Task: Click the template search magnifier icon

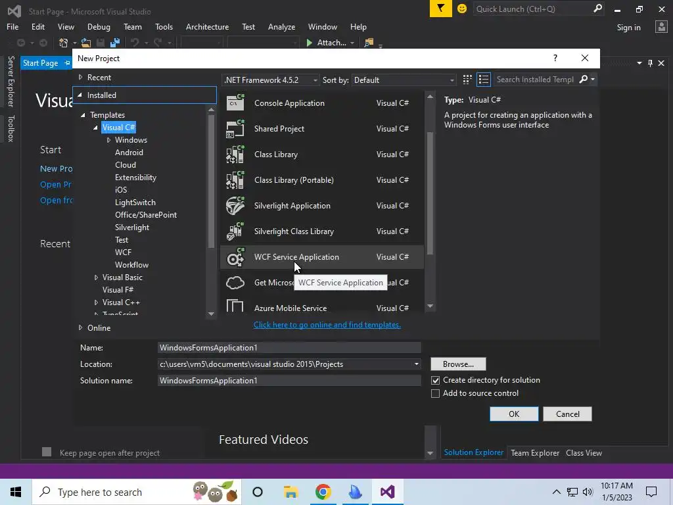Action: point(584,80)
